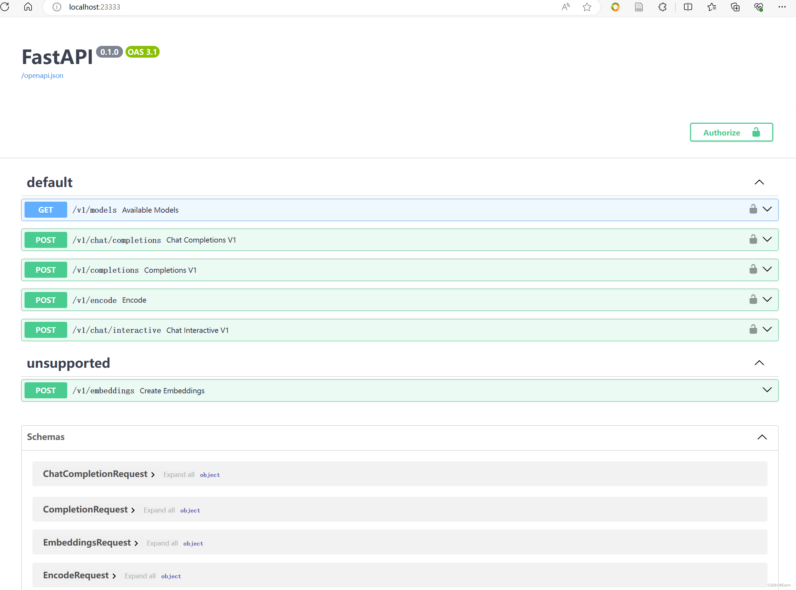Click the 0.1.0 version badge

coord(109,52)
